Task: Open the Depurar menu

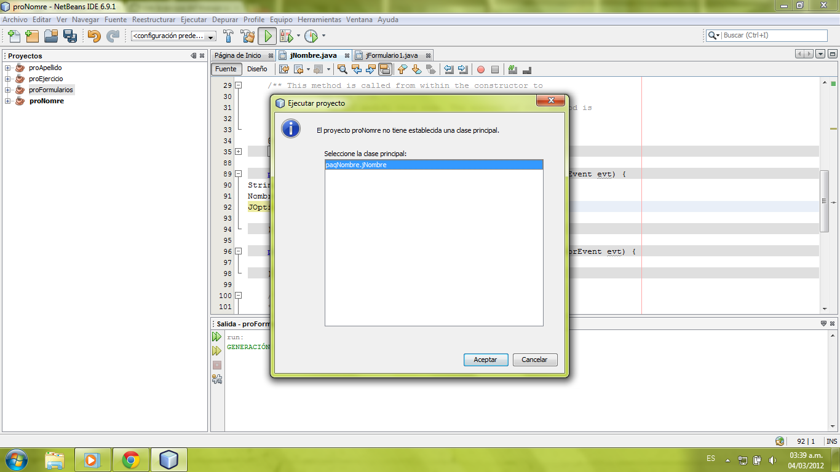Action: pyautogui.click(x=225, y=19)
